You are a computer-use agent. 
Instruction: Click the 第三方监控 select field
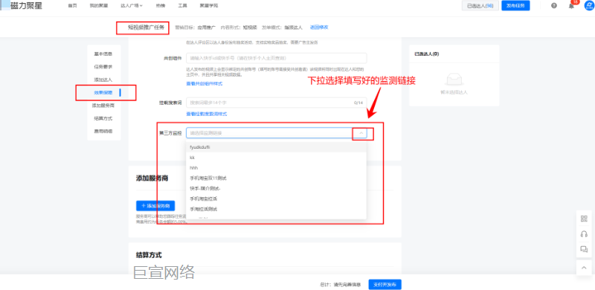coord(276,133)
